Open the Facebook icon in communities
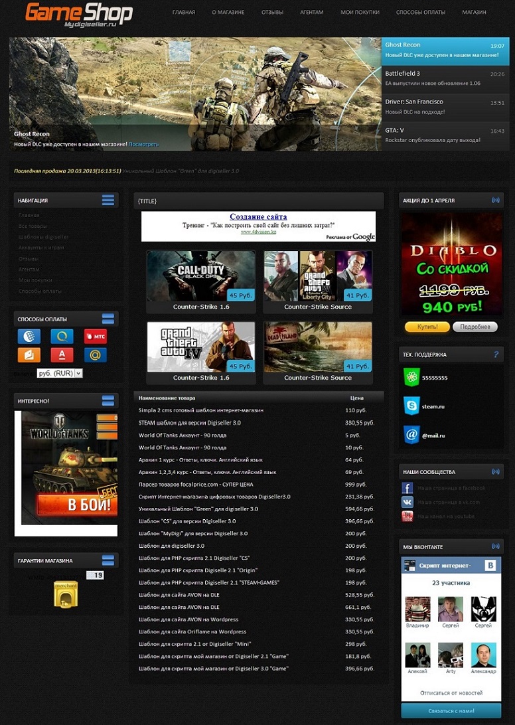Image resolution: width=515 pixels, height=725 pixels. (407, 488)
